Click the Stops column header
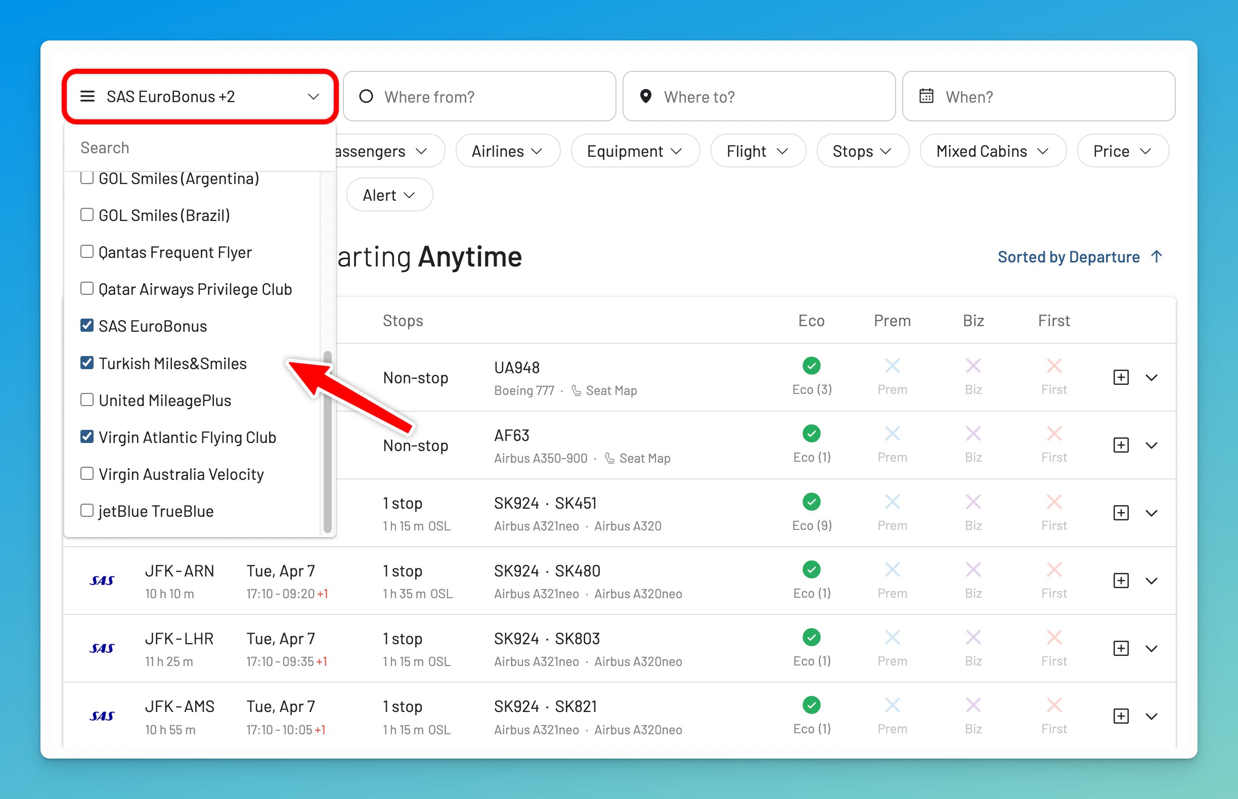Image resolution: width=1238 pixels, height=799 pixels. (403, 321)
